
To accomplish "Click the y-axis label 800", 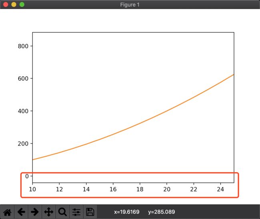I will (23, 46).
